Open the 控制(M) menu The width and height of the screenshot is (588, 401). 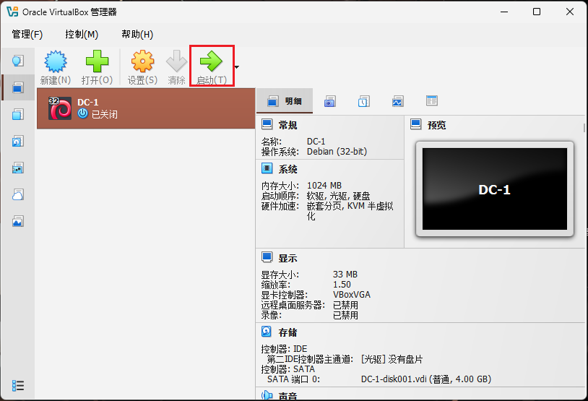(x=82, y=34)
